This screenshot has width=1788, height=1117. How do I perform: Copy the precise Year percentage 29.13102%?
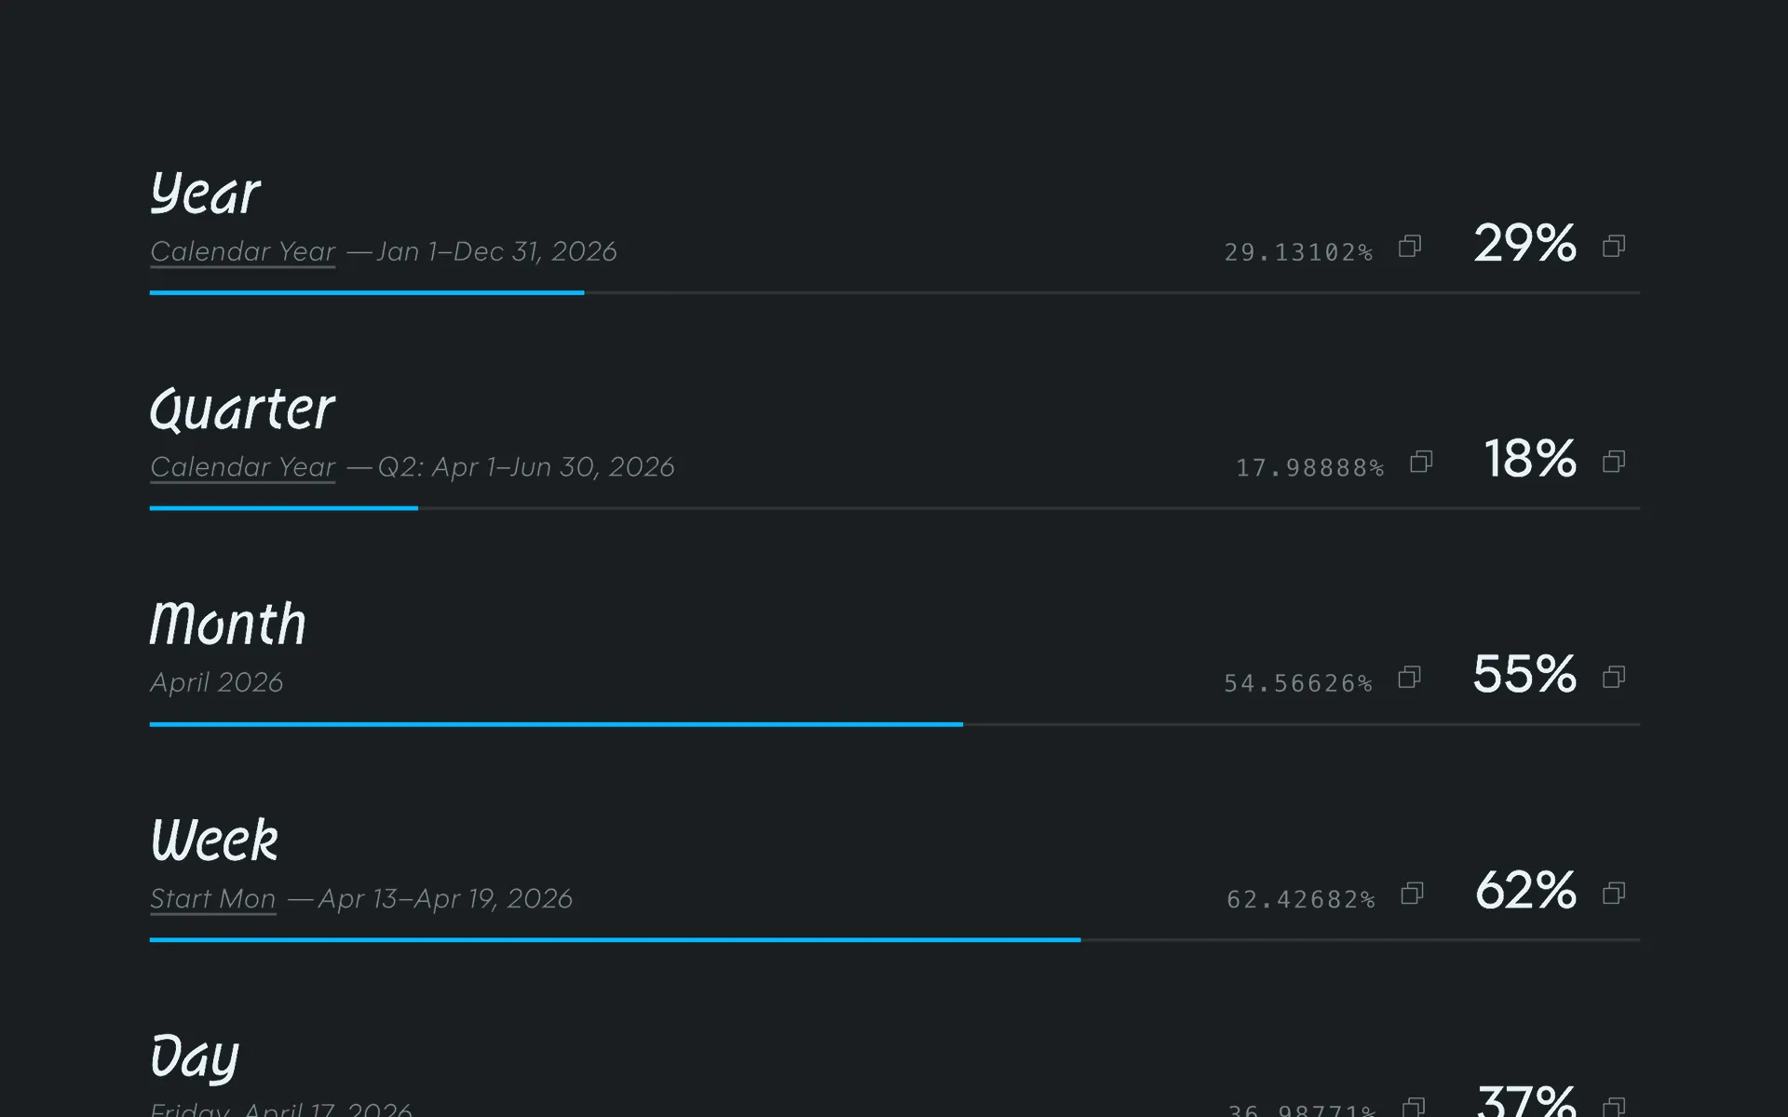1410,247
